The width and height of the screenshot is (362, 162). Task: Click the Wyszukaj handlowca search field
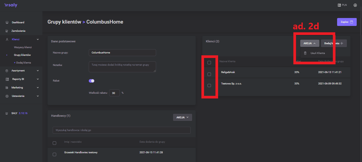(x=121, y=130)
